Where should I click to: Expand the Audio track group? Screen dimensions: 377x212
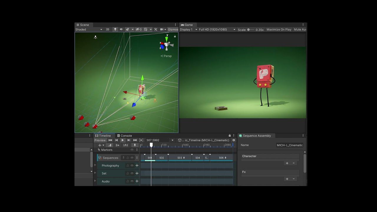95,181
